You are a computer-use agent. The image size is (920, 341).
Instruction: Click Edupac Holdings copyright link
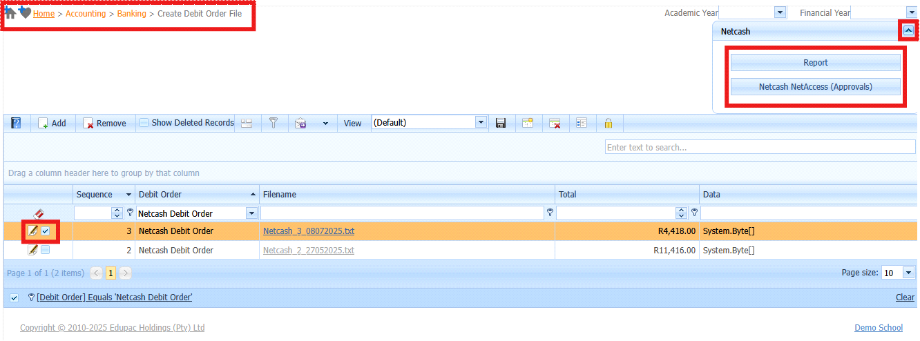click(x=112, y=328)
